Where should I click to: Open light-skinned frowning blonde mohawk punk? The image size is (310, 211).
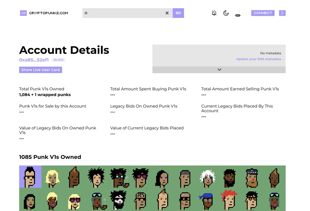coord(164,199)
